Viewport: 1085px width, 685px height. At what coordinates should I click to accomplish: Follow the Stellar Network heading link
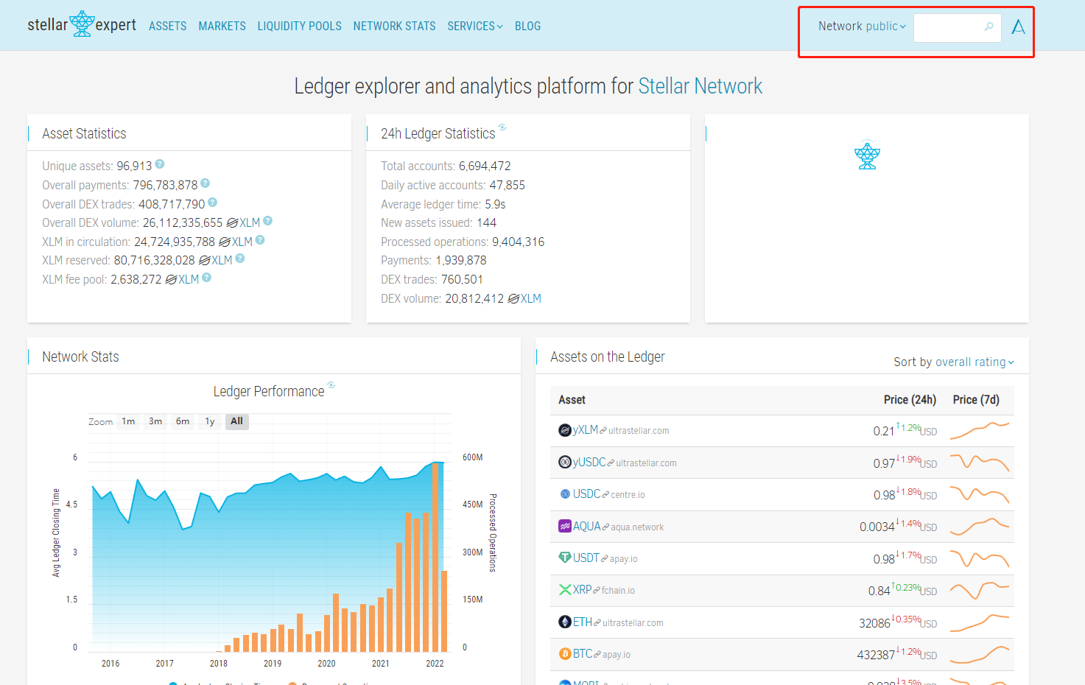tap(700, 86)
